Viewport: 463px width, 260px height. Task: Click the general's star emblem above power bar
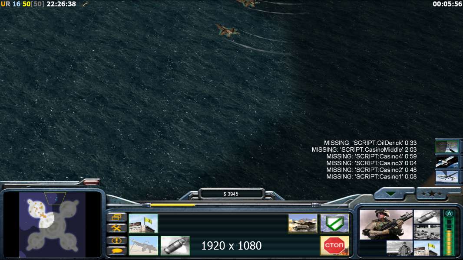coord(450,214)
